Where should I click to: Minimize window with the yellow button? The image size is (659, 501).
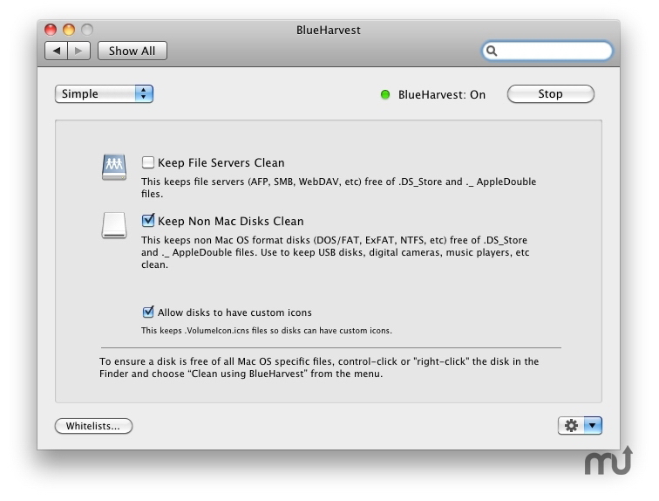tap(68, 31)
